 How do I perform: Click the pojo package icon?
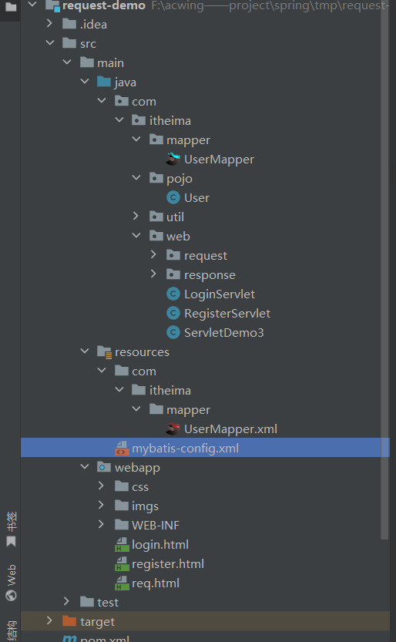[156, 178]
